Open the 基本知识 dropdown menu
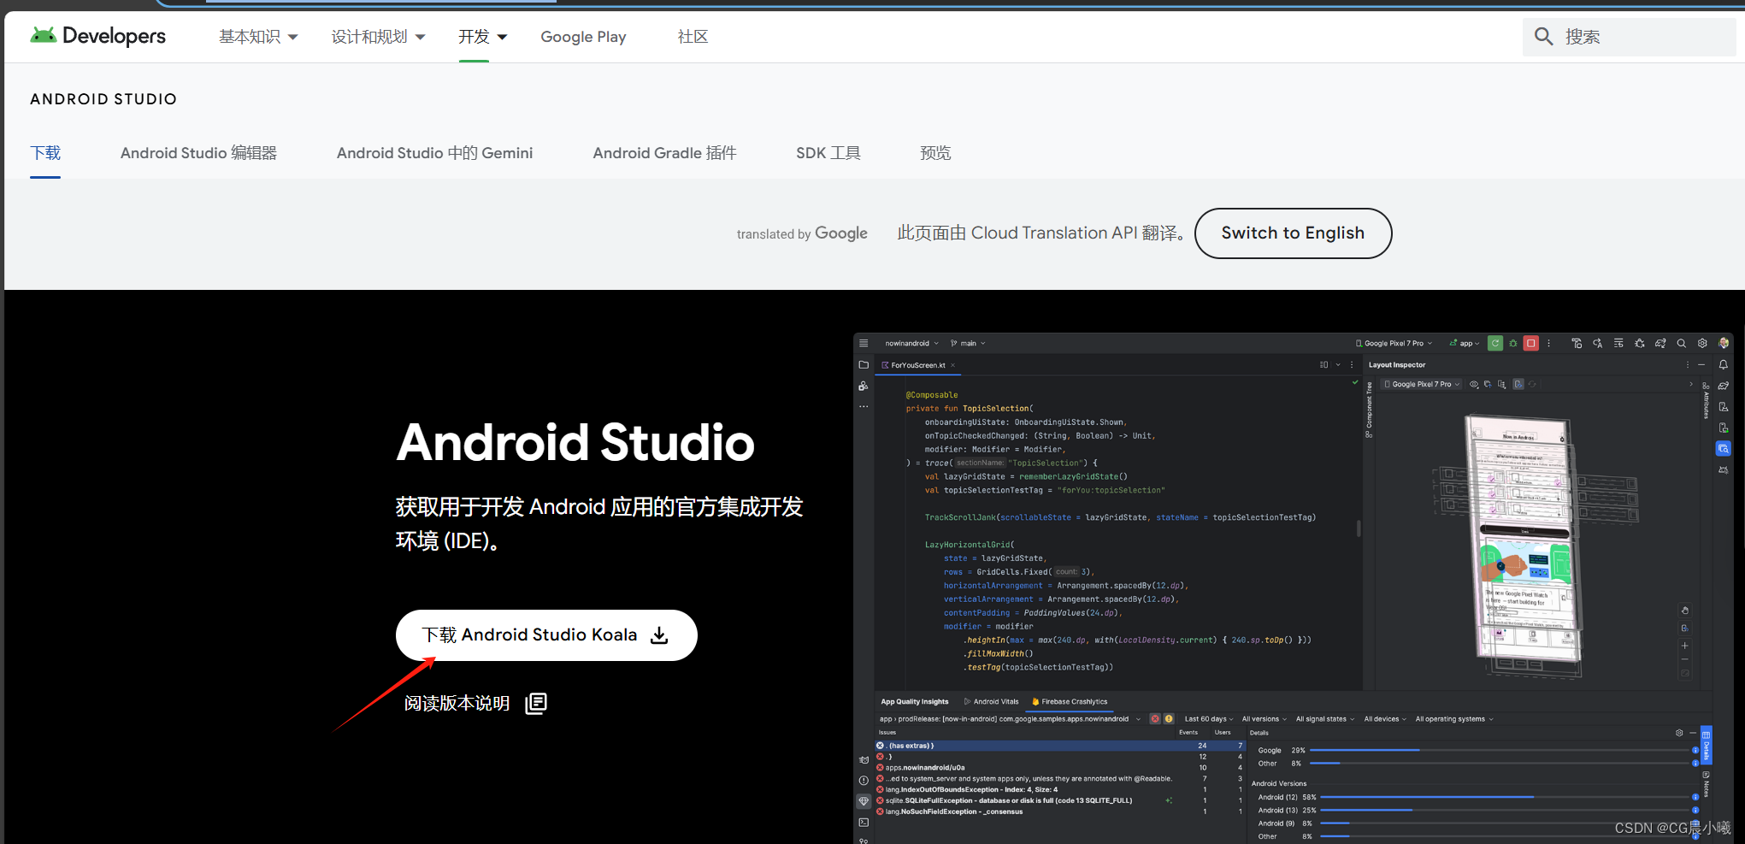 coord(258,37)
